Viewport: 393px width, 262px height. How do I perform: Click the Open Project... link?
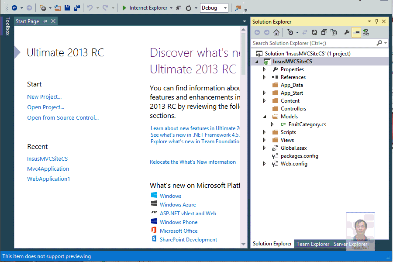[45, 107]
